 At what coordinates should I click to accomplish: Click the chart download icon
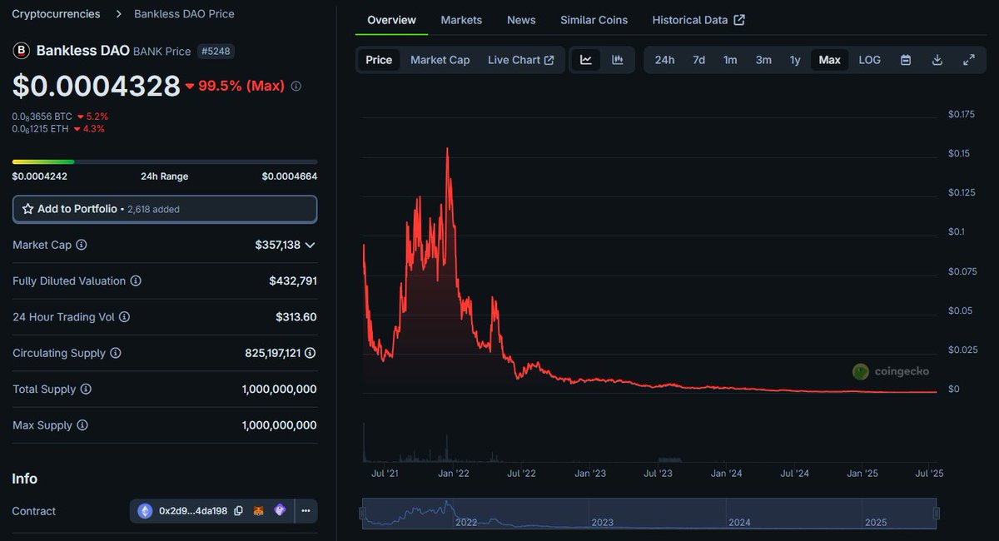(x=937, y=60)
